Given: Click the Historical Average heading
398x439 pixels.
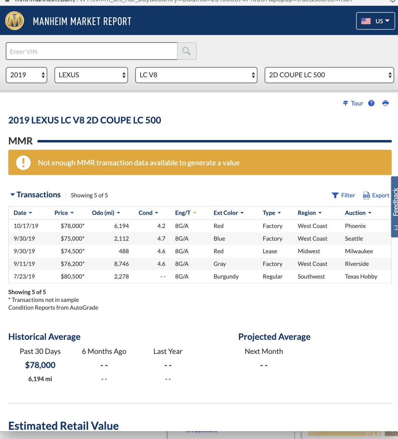Looking at the screenshot, I should [x=44, y=337].
